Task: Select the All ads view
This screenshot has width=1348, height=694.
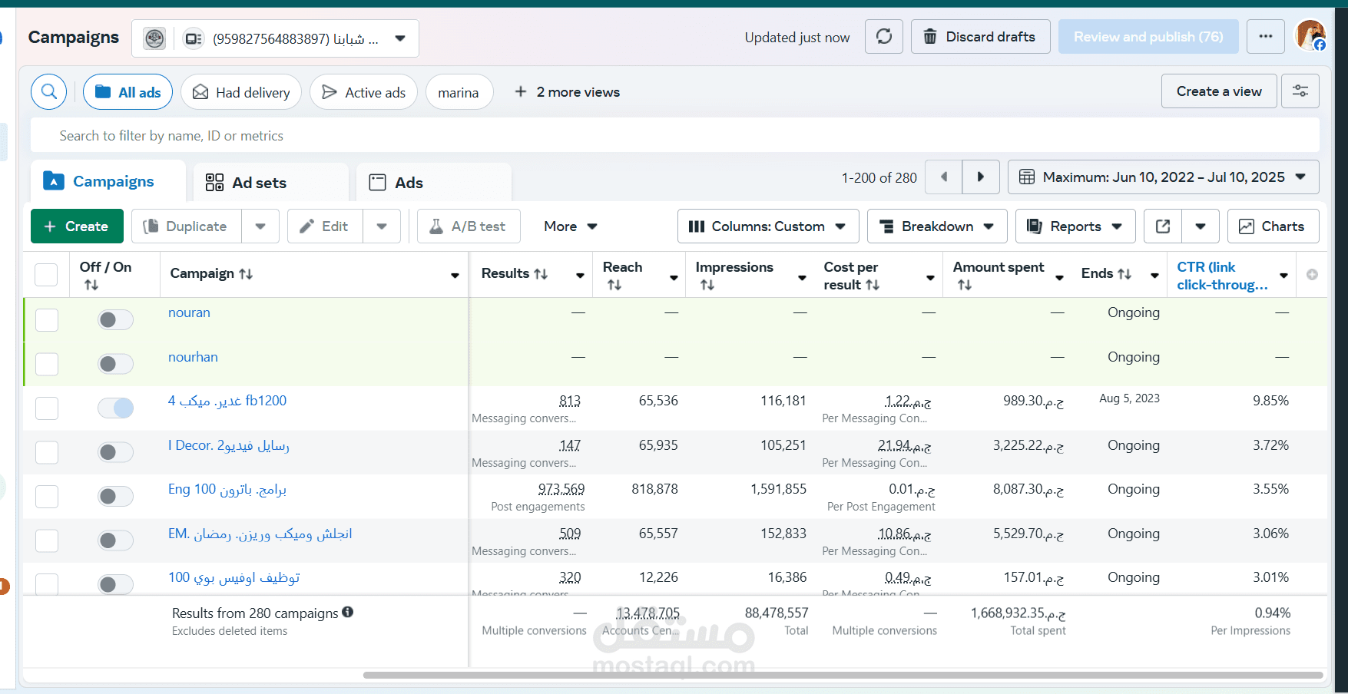Action: [128, 92]
